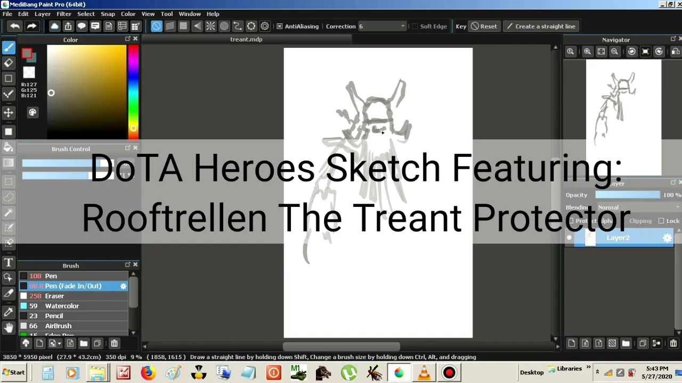Toggle the Soft Edge checkbox
Image resolution: width=682 pixels, height=383 pixels.
415,26
